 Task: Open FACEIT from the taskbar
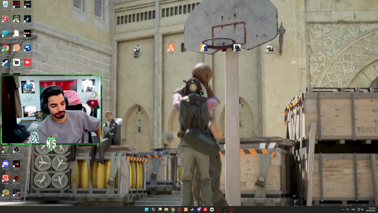click(x=225, y=209)
